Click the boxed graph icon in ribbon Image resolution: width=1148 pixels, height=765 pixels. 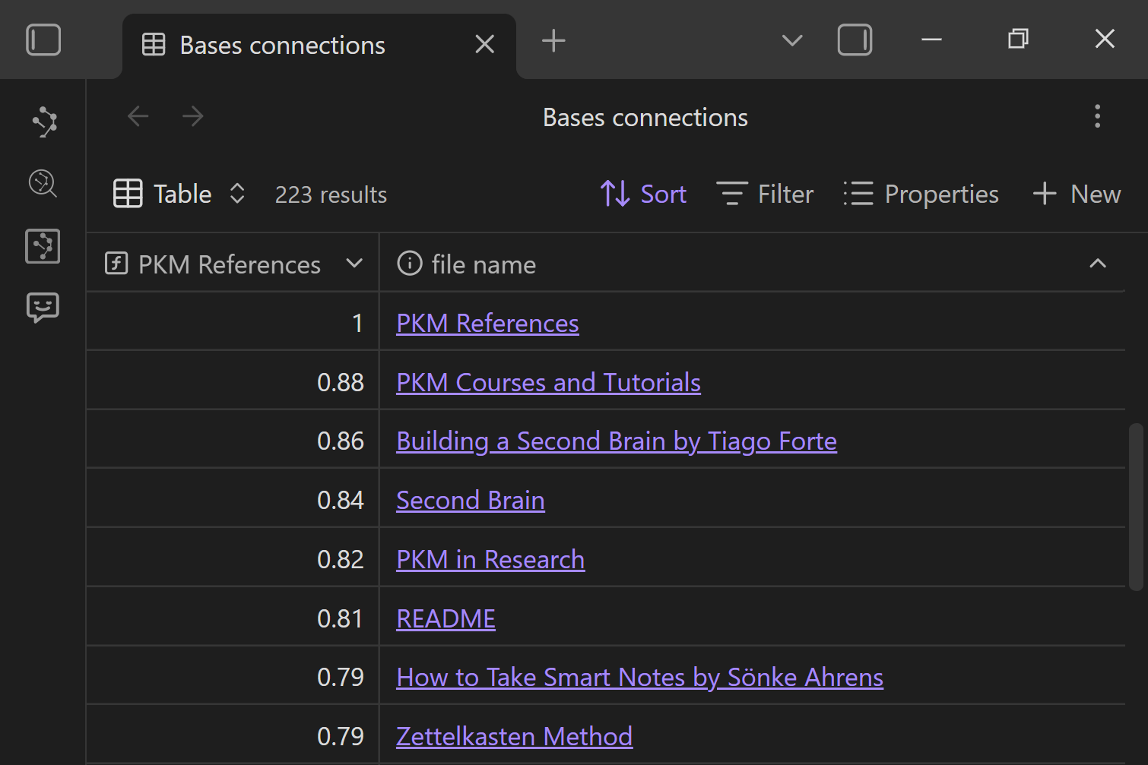(x=43, y=246)
